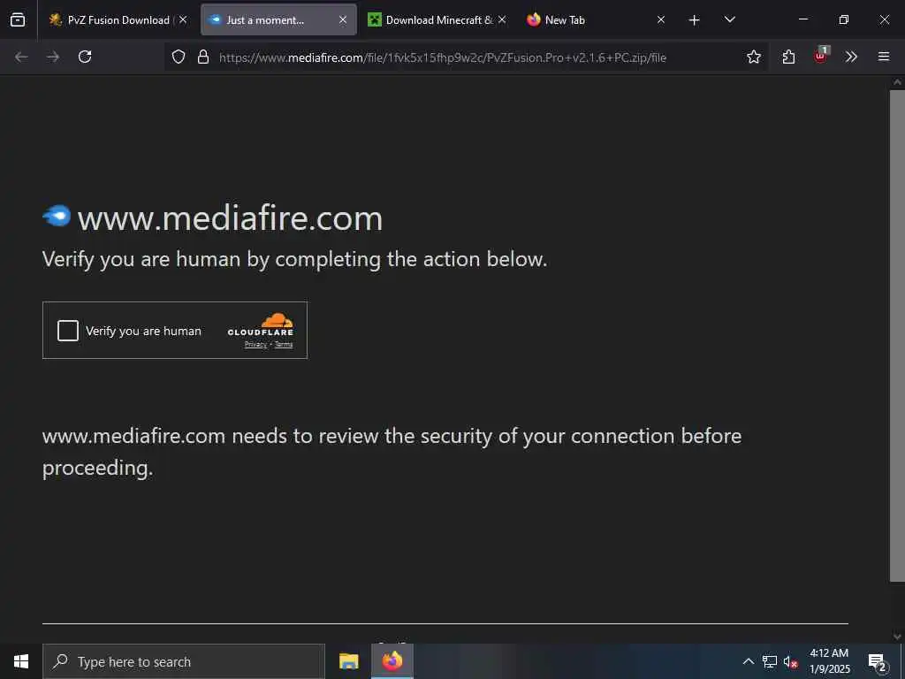Viewport: 905px width, 679px height.
Task: Check the Verify you are human box
Action: pyautogui.click(x=67, y=331)
